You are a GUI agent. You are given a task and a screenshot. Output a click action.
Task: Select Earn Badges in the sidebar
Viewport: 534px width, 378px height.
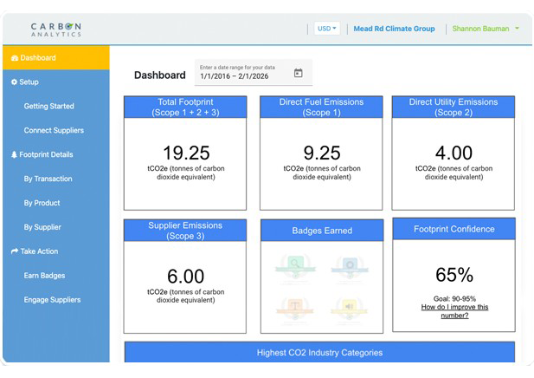[x=44, y=276]
